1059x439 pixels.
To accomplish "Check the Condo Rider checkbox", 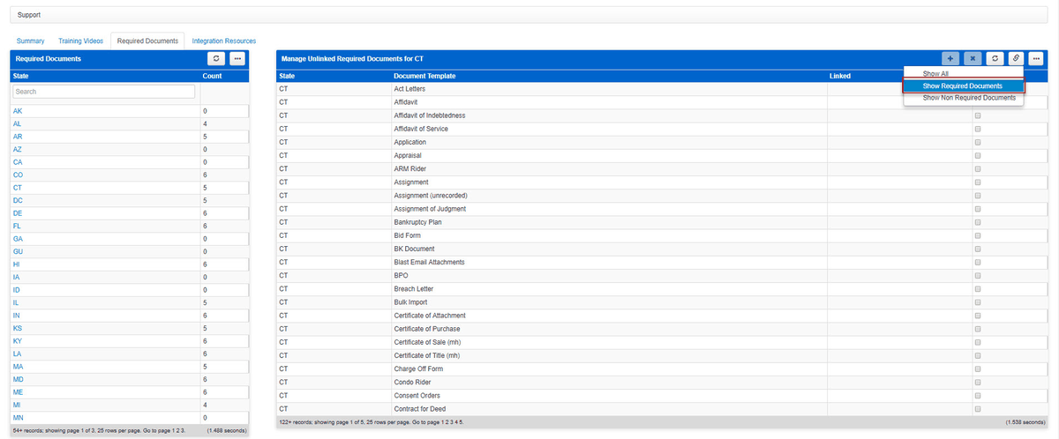I will [977, 382].
